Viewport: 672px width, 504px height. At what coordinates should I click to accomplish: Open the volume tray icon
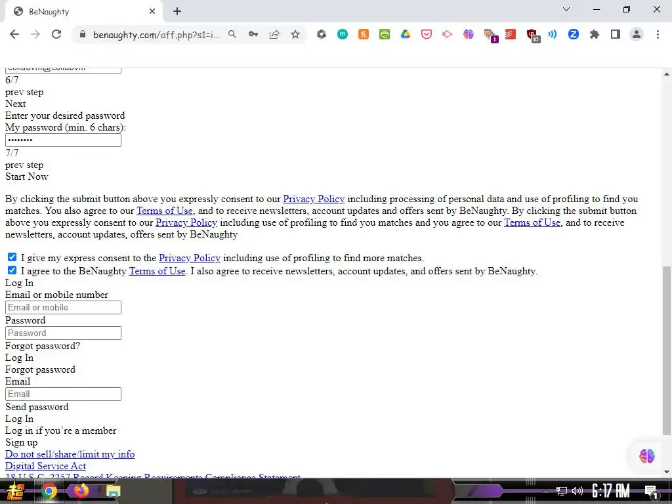pyautogui.click(x=577, y=491)
